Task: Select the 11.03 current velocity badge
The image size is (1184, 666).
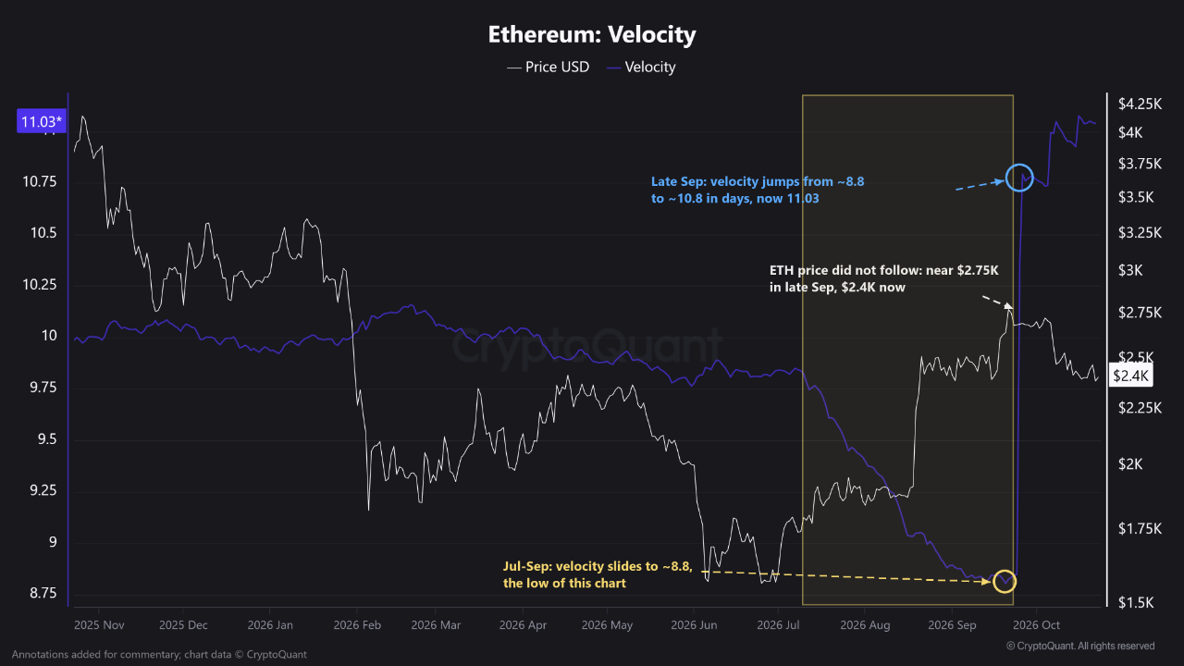Action: pyautogui.click(x=42, y=121)
